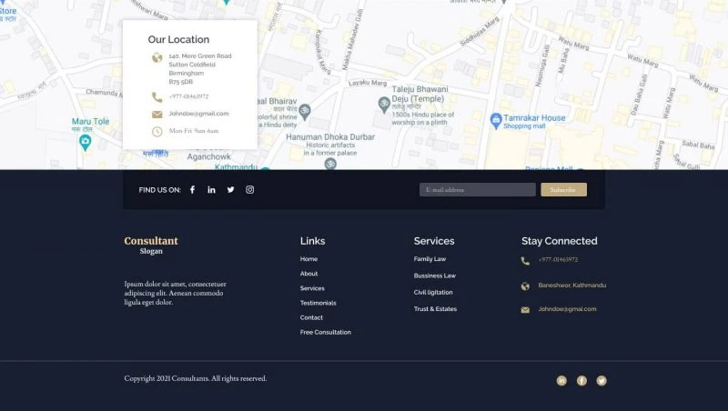This screenshot has width=728, height=411.
Task: Open LinkedIn icon beside Find Us On
Action: tap(211, 190)
